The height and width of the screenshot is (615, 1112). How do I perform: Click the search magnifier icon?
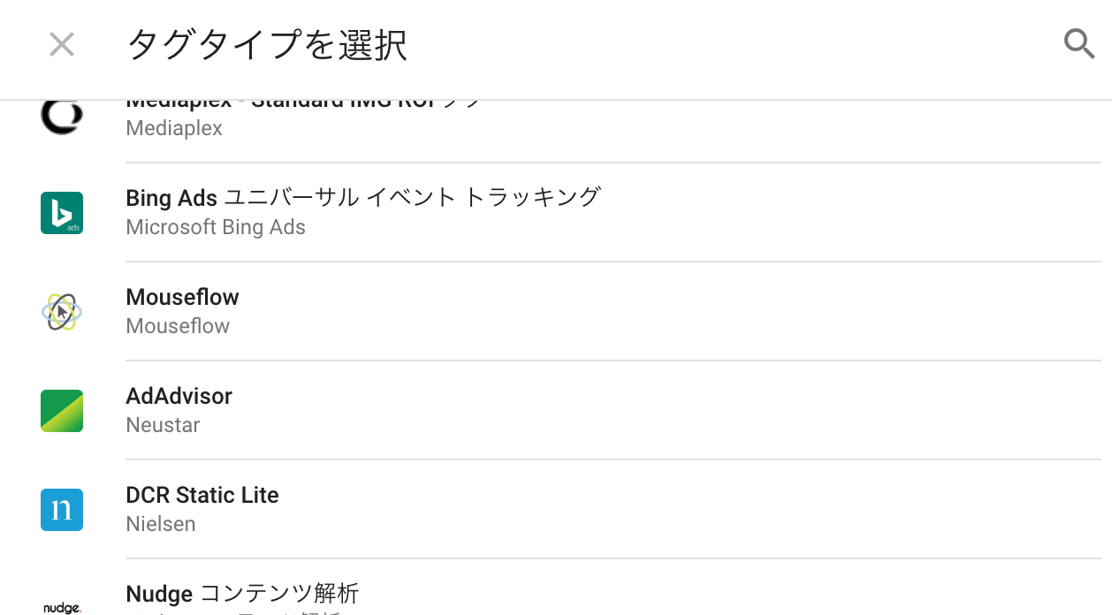coord(1079,43)
